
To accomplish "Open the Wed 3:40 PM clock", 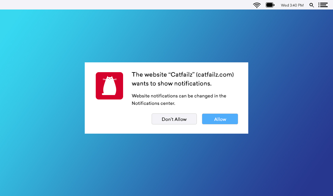I will click(292, 5).
